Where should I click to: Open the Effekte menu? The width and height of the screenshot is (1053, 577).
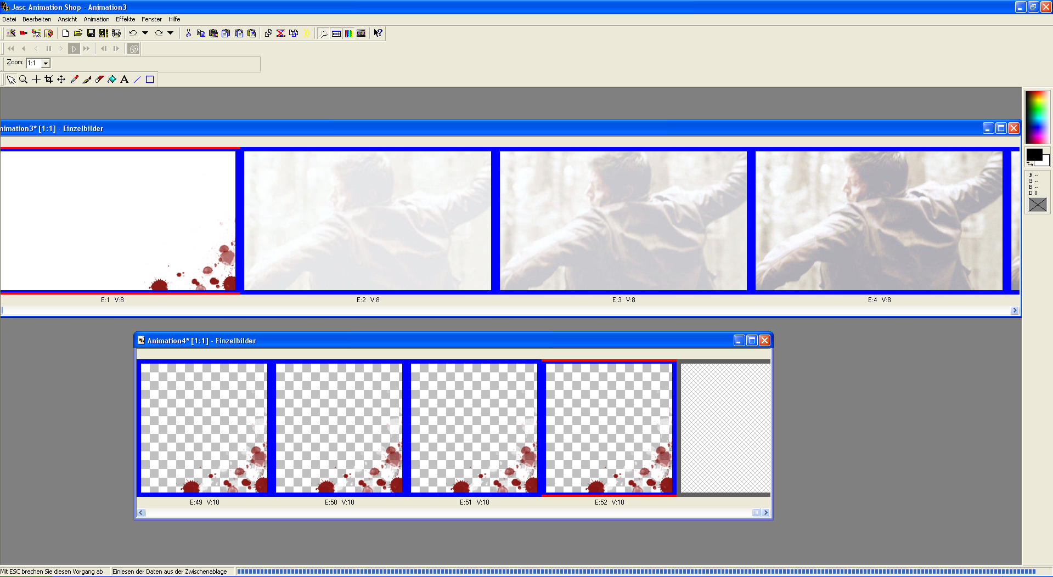[125, 19]
